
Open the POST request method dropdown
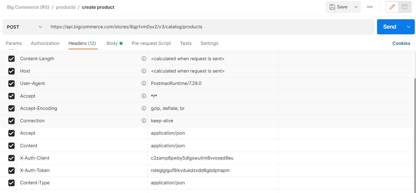click(x=24, y=27)
